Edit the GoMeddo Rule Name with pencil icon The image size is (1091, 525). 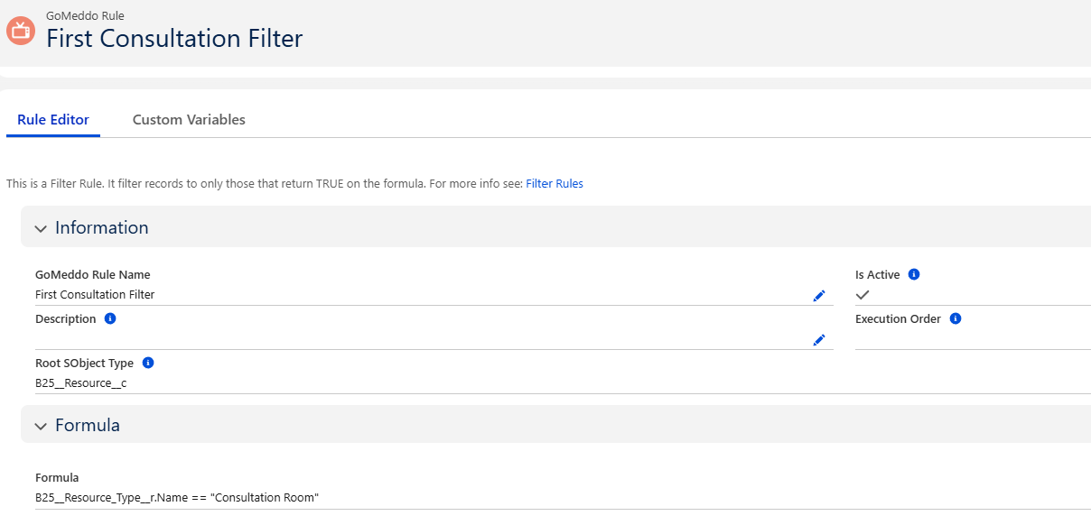pyautogui.click(x=818, y=295)
